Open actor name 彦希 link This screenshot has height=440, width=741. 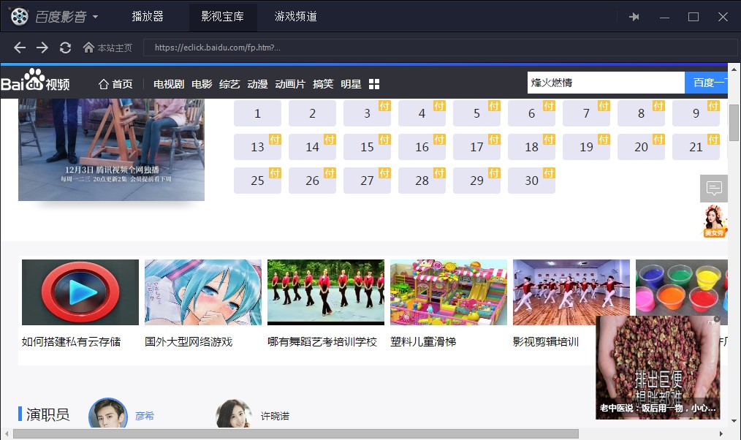click(145, 416)
